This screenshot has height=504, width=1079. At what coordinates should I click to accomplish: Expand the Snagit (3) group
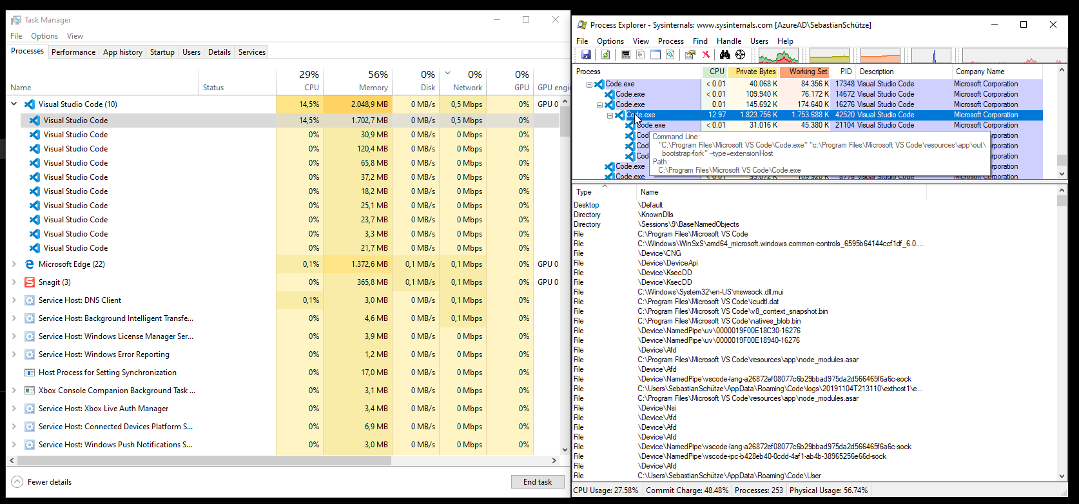14,282
